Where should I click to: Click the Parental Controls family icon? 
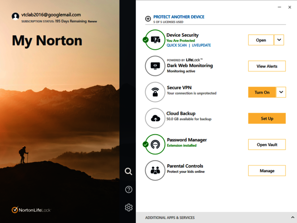pyautogui.click(x=155, y=170)
